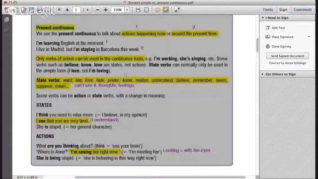Image resolution: width=318 pixels, height=179 pixels.
Task: Collapse the I Need to Sign section
Action: point(263,18)
